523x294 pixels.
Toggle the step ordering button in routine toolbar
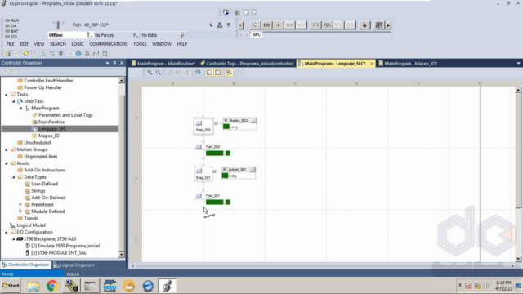pyautogui.click(x=229, y=73)
